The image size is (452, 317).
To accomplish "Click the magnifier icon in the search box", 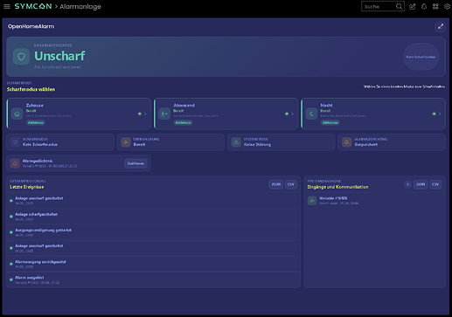I will (399, 6).
